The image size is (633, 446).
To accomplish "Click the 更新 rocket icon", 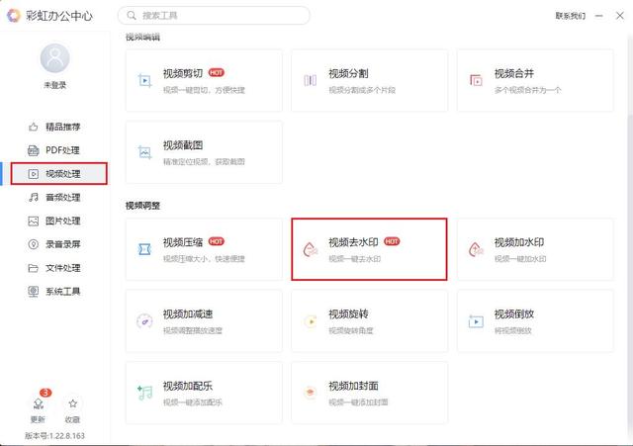I will click(39, 403).
